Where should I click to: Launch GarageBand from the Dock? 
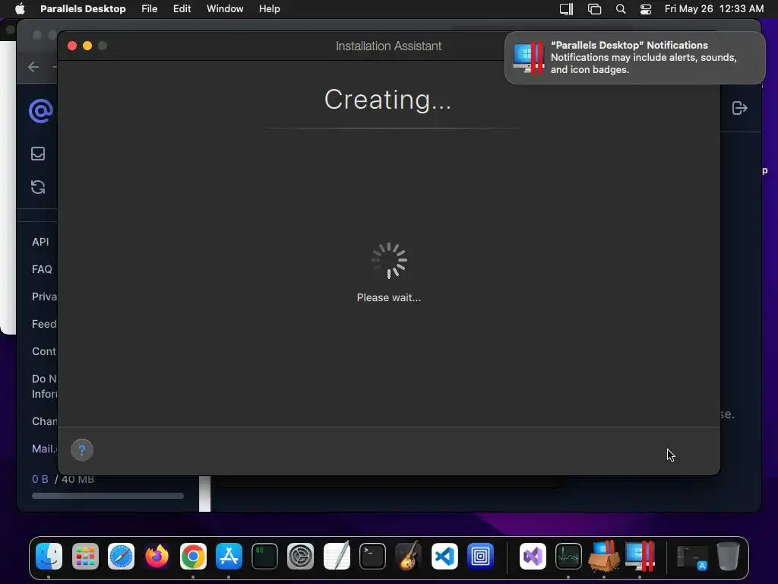click(x=408, y=556)
